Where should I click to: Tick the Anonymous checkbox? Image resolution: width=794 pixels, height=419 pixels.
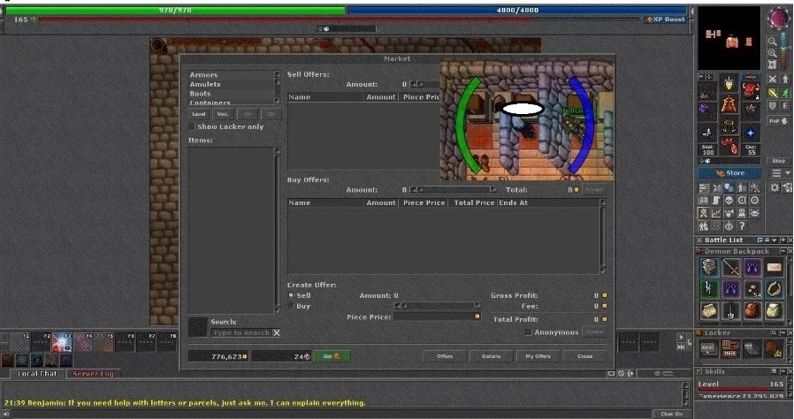pyautogui.click(x=528, y=332)
